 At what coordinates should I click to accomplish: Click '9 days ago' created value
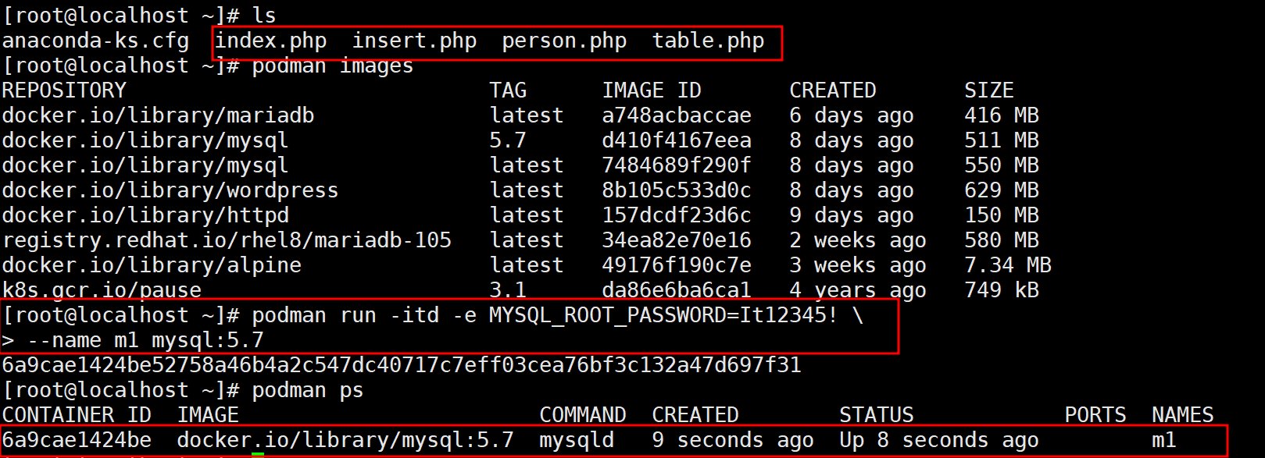[x=852, y=215]
